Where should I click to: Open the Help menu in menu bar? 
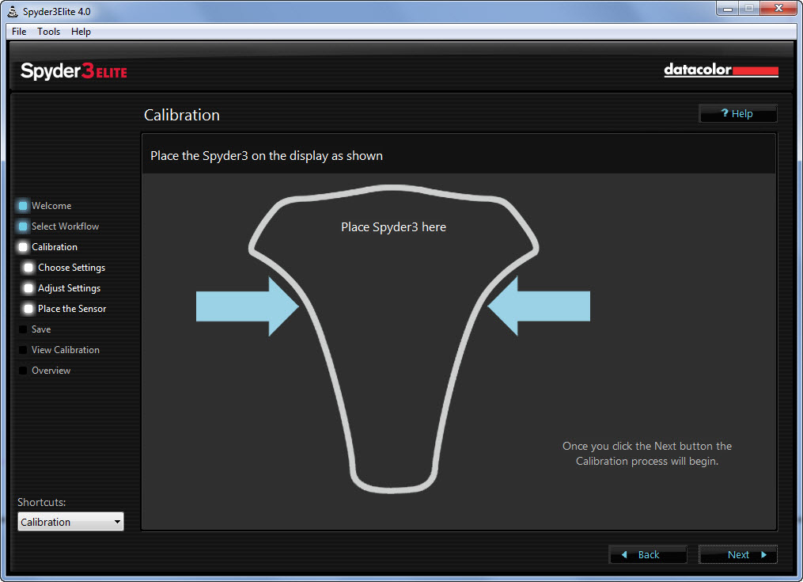81,32
